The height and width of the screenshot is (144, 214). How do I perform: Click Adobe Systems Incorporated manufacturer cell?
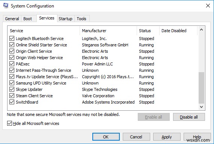(108, 102)
